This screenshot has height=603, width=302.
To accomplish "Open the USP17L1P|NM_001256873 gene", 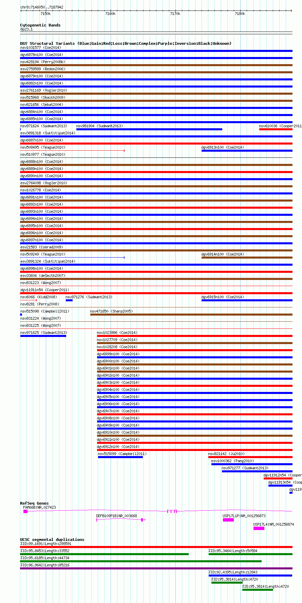I will 244,516.
